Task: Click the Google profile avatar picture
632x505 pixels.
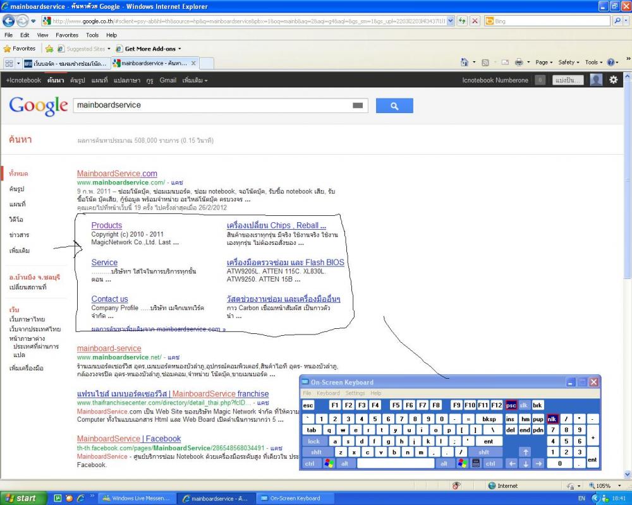Action: [x=596, y=80]
